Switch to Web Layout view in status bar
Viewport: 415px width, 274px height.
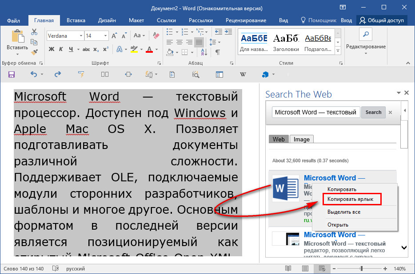pyautogui.click(x=322, y=268)
